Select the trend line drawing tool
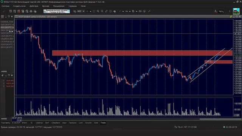Image resolution: width=242 pixels, height=136 pixels. click(x=120, y=11)
